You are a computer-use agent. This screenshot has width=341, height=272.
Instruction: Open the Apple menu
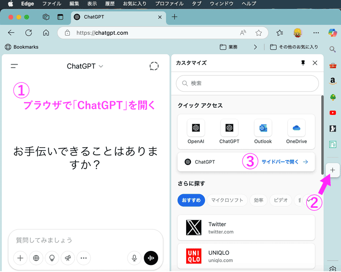[x=10, y=4]
